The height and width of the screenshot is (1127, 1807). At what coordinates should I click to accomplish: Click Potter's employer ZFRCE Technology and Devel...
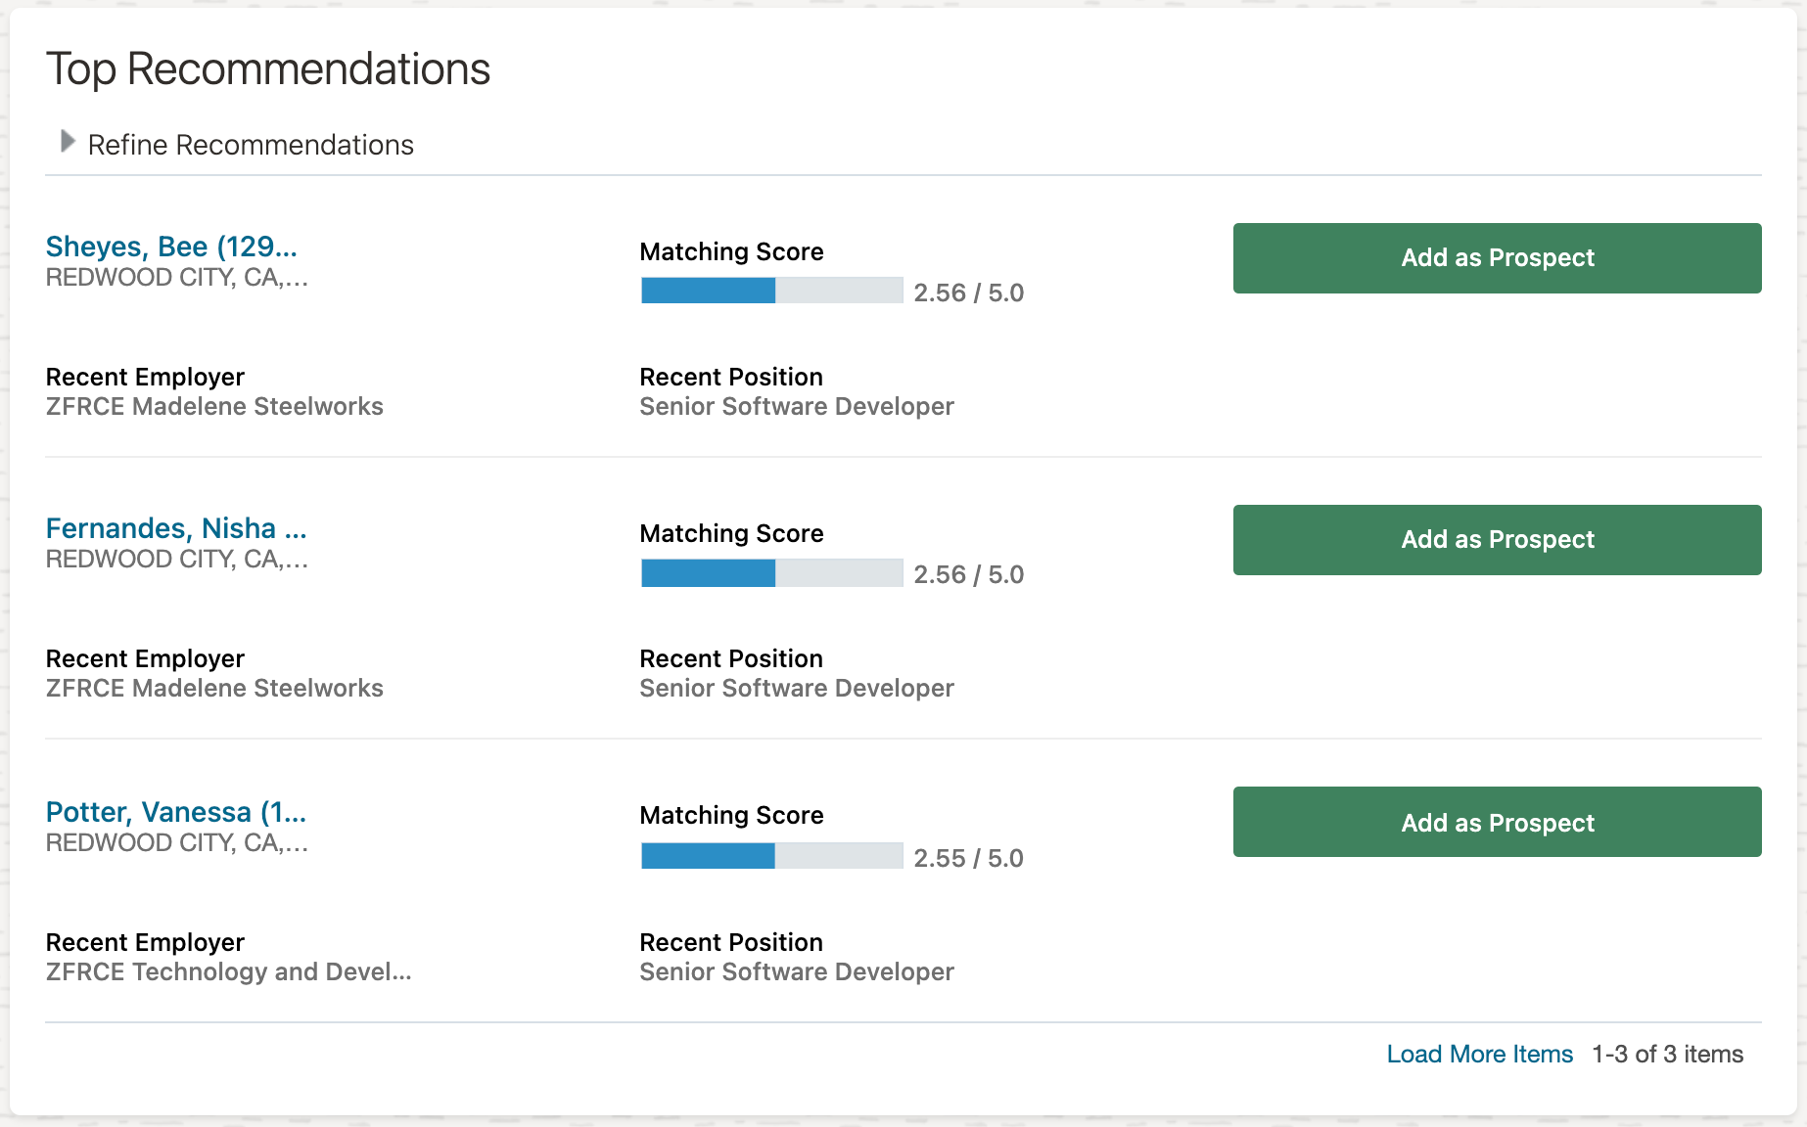click(228, 971)
